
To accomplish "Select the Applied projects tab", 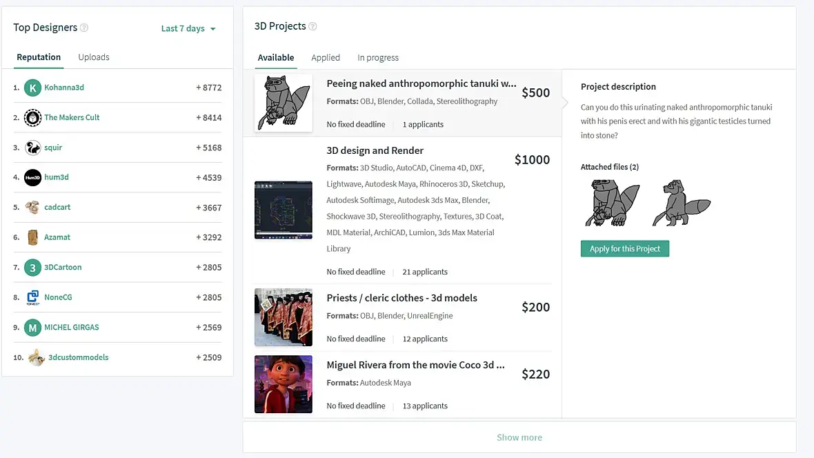I will pos(326,58).
